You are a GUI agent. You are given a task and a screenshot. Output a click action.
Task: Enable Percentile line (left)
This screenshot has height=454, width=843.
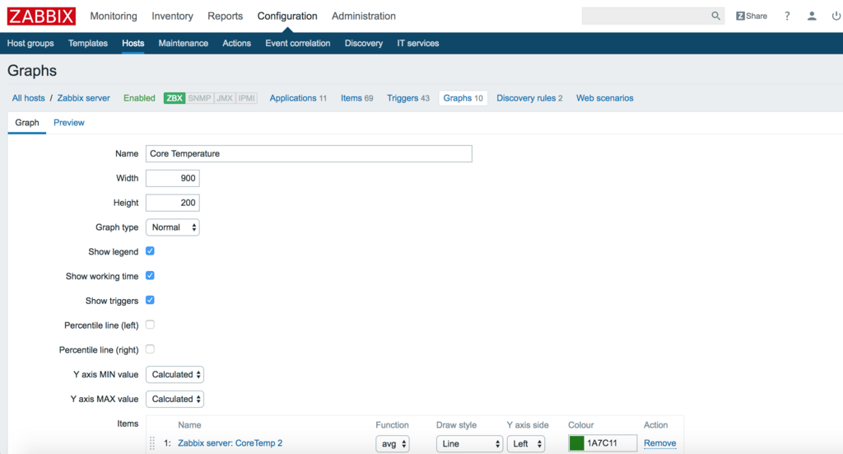pos(150,325)
